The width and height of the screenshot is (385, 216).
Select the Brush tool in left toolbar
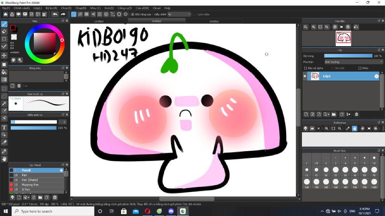[x=4, y=24]
